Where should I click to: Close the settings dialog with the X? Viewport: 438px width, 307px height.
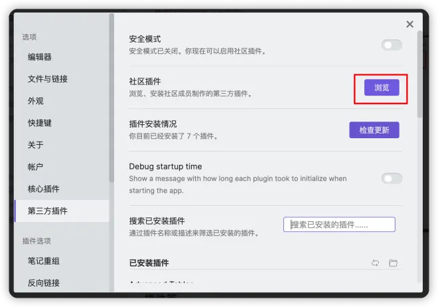pyautogui.click(x=409, y=25)
